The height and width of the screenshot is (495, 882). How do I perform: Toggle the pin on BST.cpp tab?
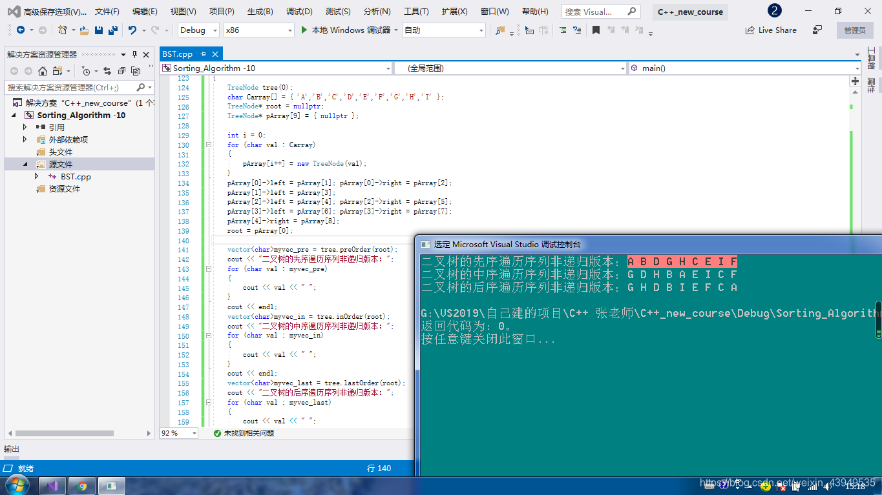[x=203, y=54]
